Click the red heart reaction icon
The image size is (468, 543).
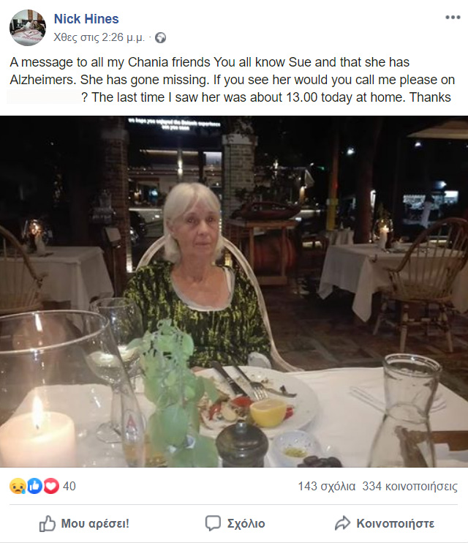coord(50,486)
